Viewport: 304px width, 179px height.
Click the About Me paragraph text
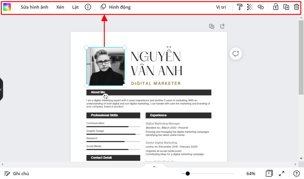click(x=148, y=103)
